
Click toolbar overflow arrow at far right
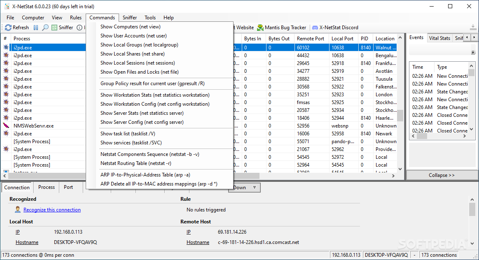pos(473,27)
